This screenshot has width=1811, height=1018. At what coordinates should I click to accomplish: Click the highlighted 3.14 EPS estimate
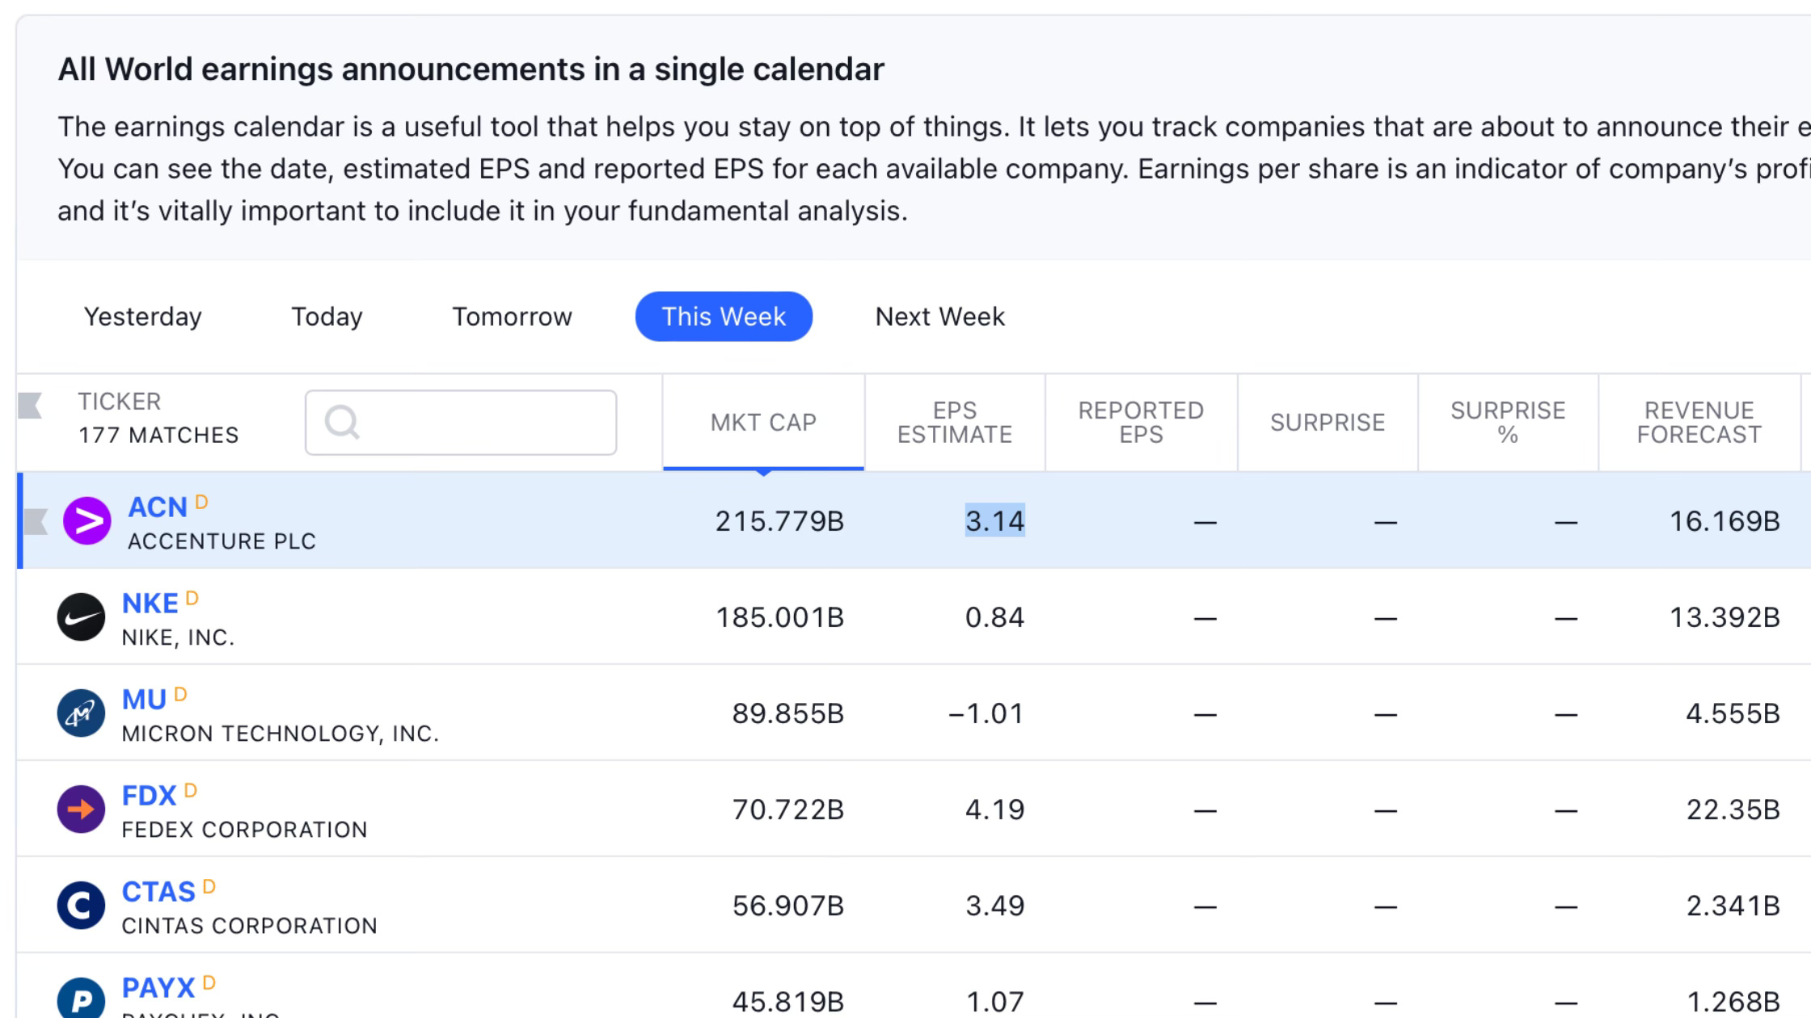point(995,522)
